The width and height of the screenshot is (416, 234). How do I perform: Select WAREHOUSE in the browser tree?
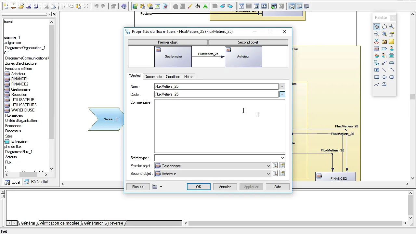[23, 110]
